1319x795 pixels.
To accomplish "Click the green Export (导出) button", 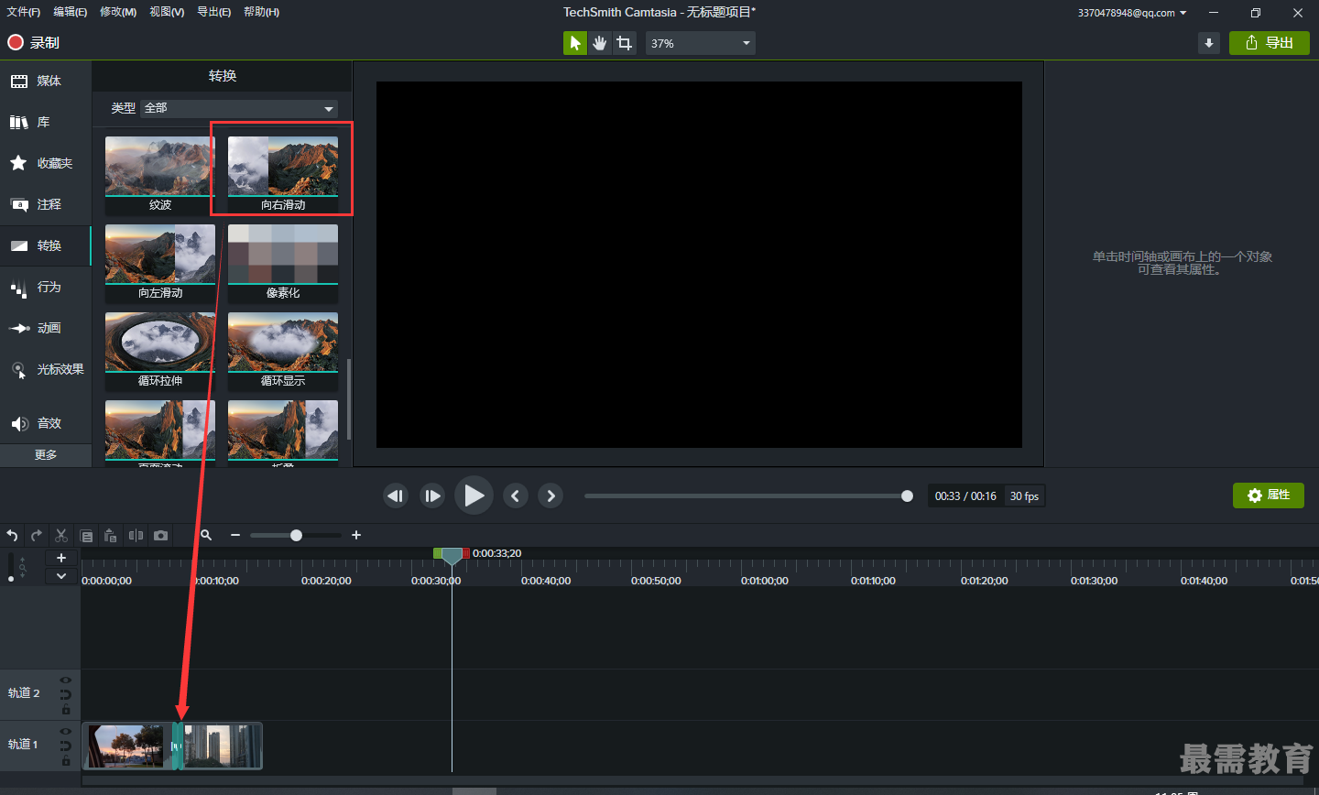I will tap(1270, 43).
